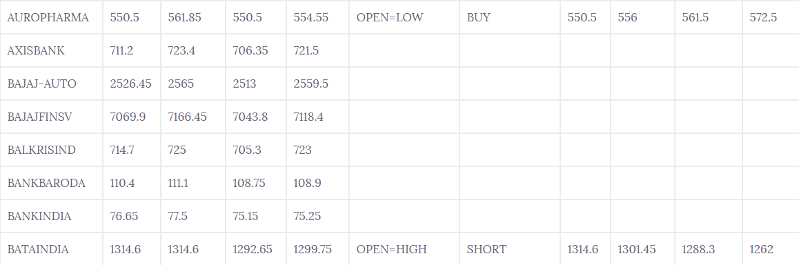Select the 1292.65 low price cell

(256, 249)
